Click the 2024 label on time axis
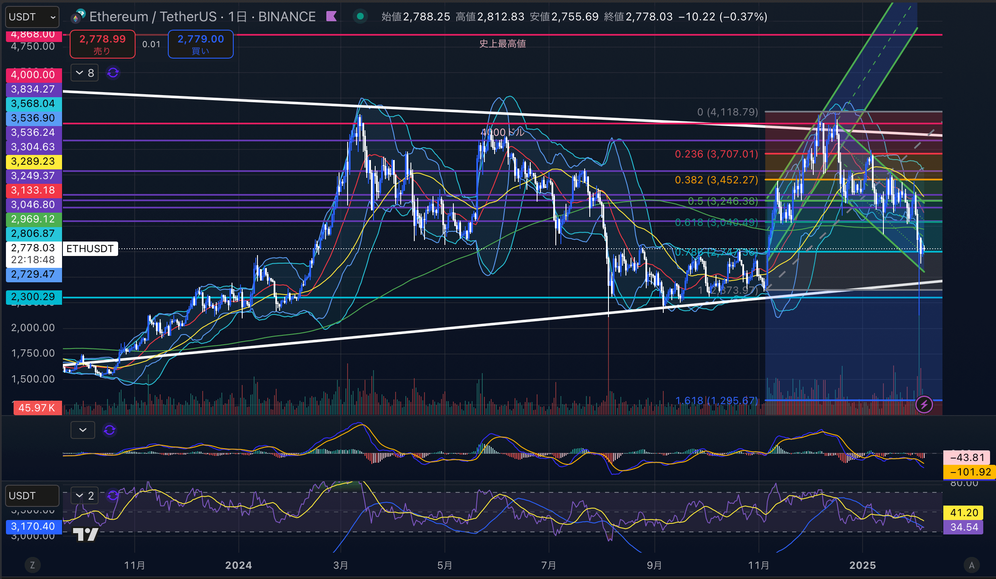 pos(238,565)
